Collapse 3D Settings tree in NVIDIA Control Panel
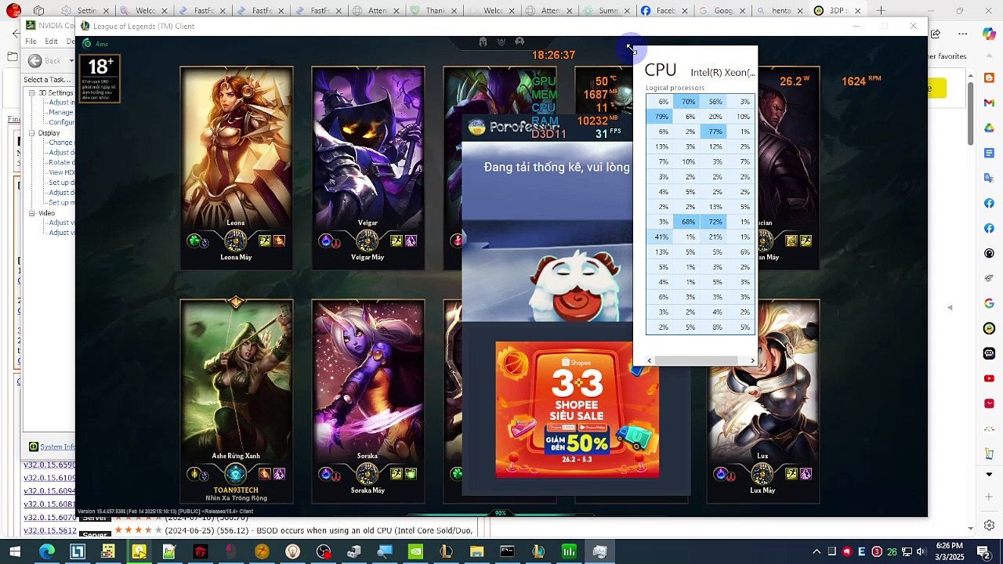 coord(32,93)
